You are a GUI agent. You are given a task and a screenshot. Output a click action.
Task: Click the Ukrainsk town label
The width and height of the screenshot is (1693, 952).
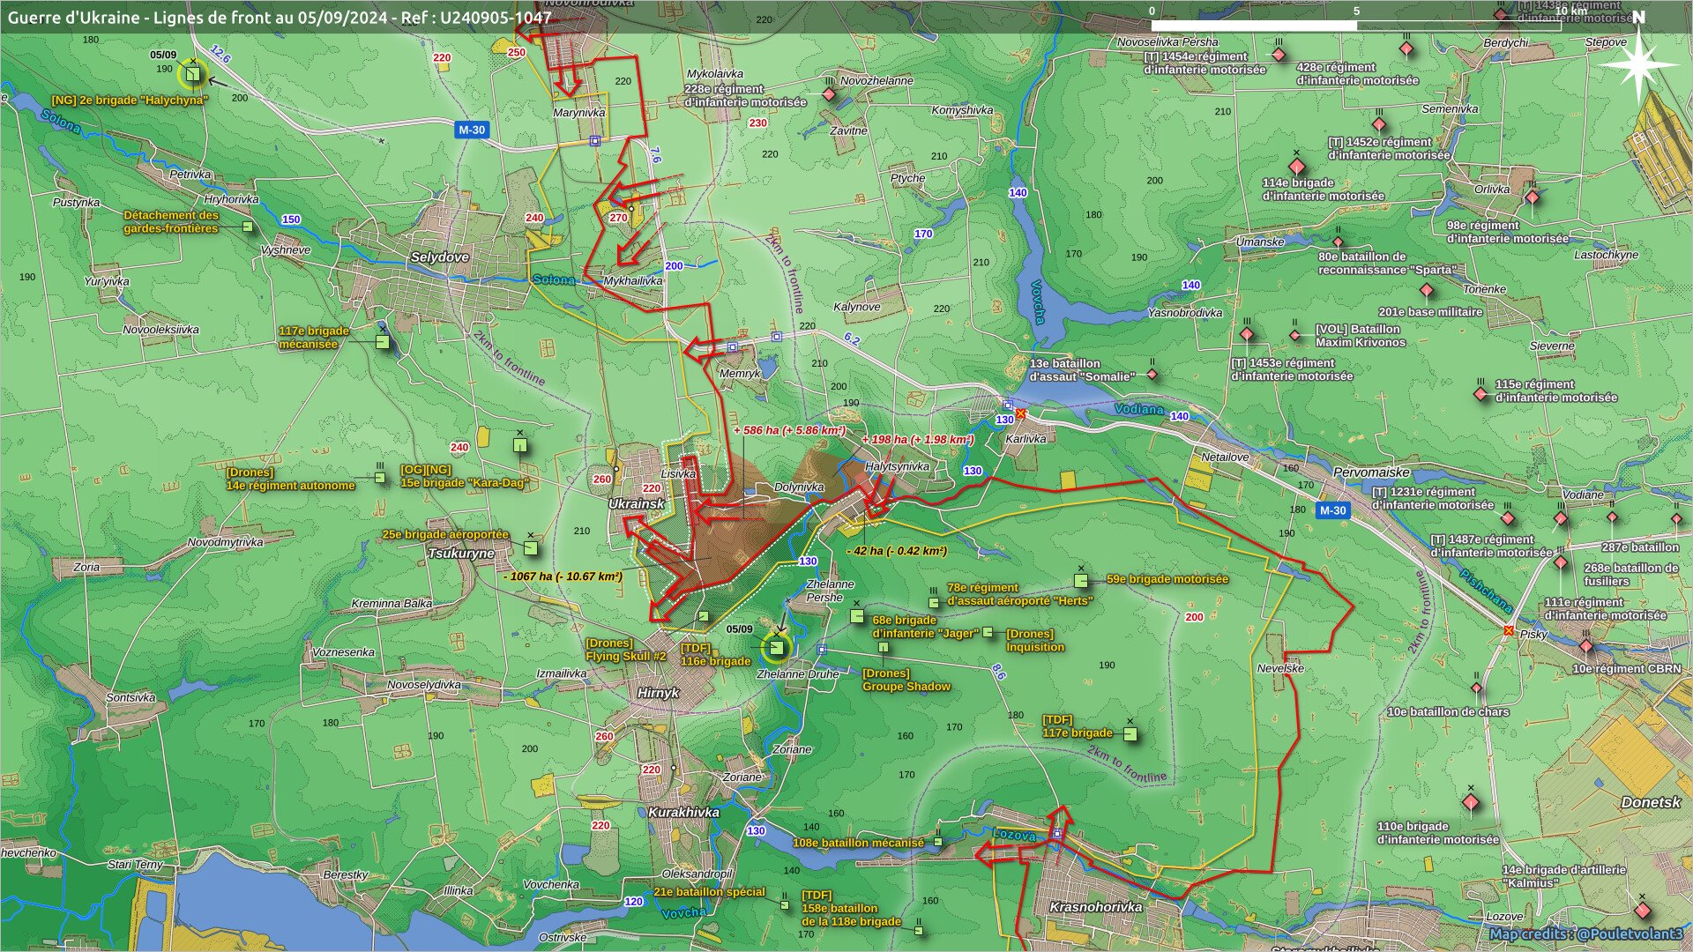[x=637, y=504]
